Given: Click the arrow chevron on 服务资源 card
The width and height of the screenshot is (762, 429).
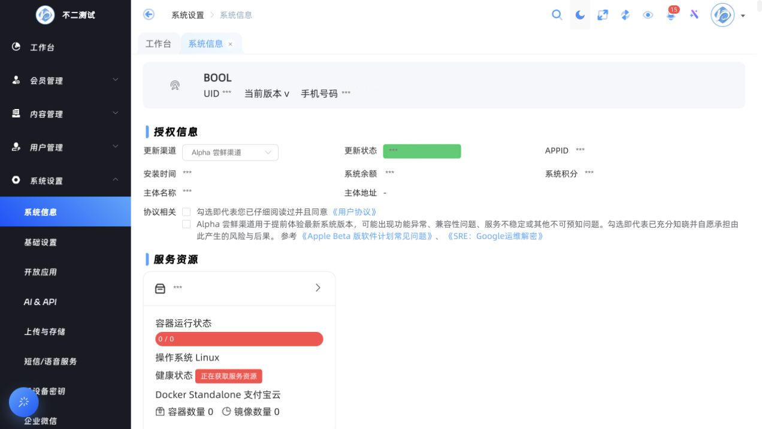Looking at the screenshot, I should (318, 288).
